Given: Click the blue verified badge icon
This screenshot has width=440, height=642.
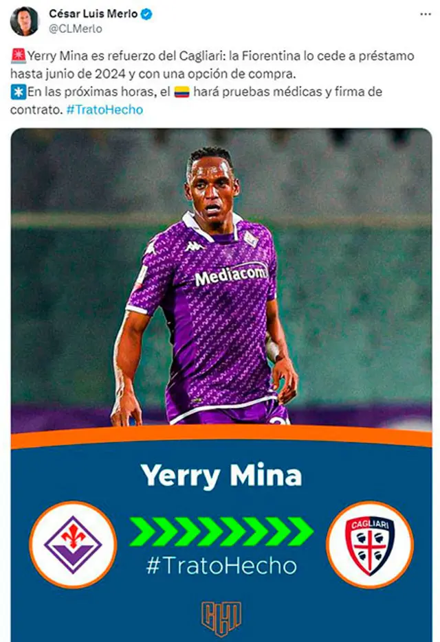Looking at the screenshot, I should point(146,14).
